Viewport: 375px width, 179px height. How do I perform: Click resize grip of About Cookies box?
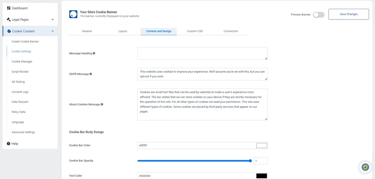click(266, 119)
